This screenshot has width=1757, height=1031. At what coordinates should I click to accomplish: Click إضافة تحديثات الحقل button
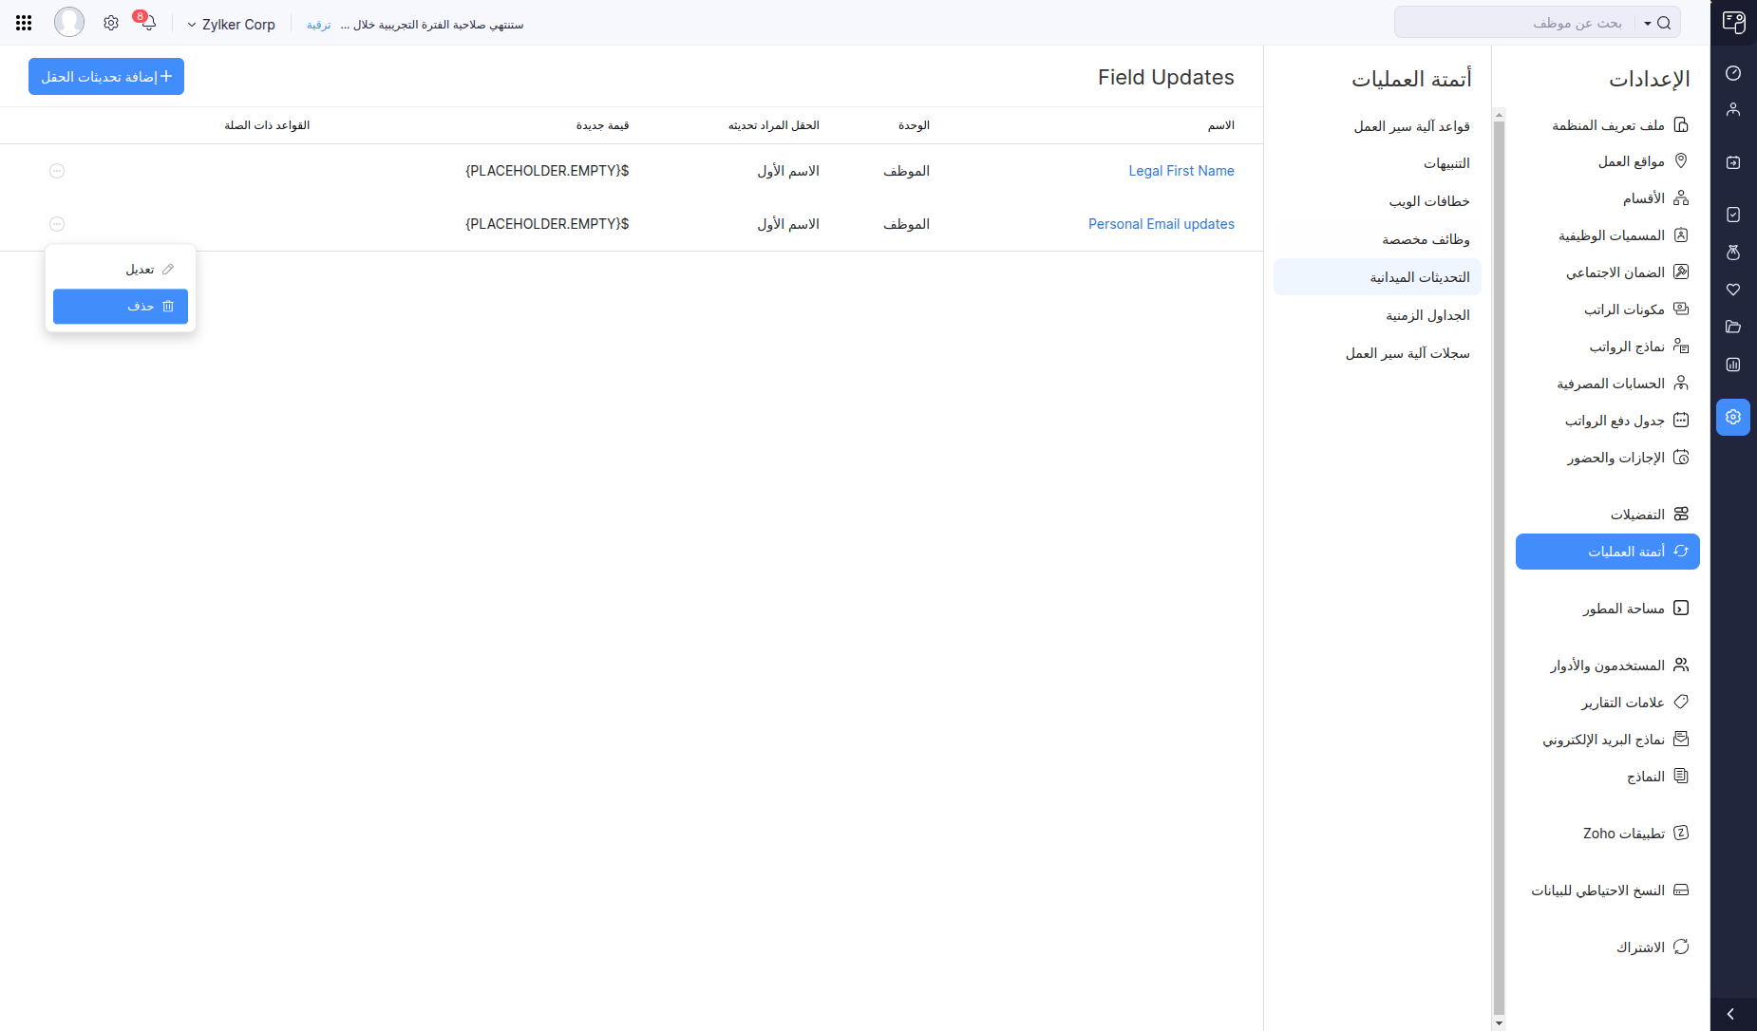click(x=106, y=77)
